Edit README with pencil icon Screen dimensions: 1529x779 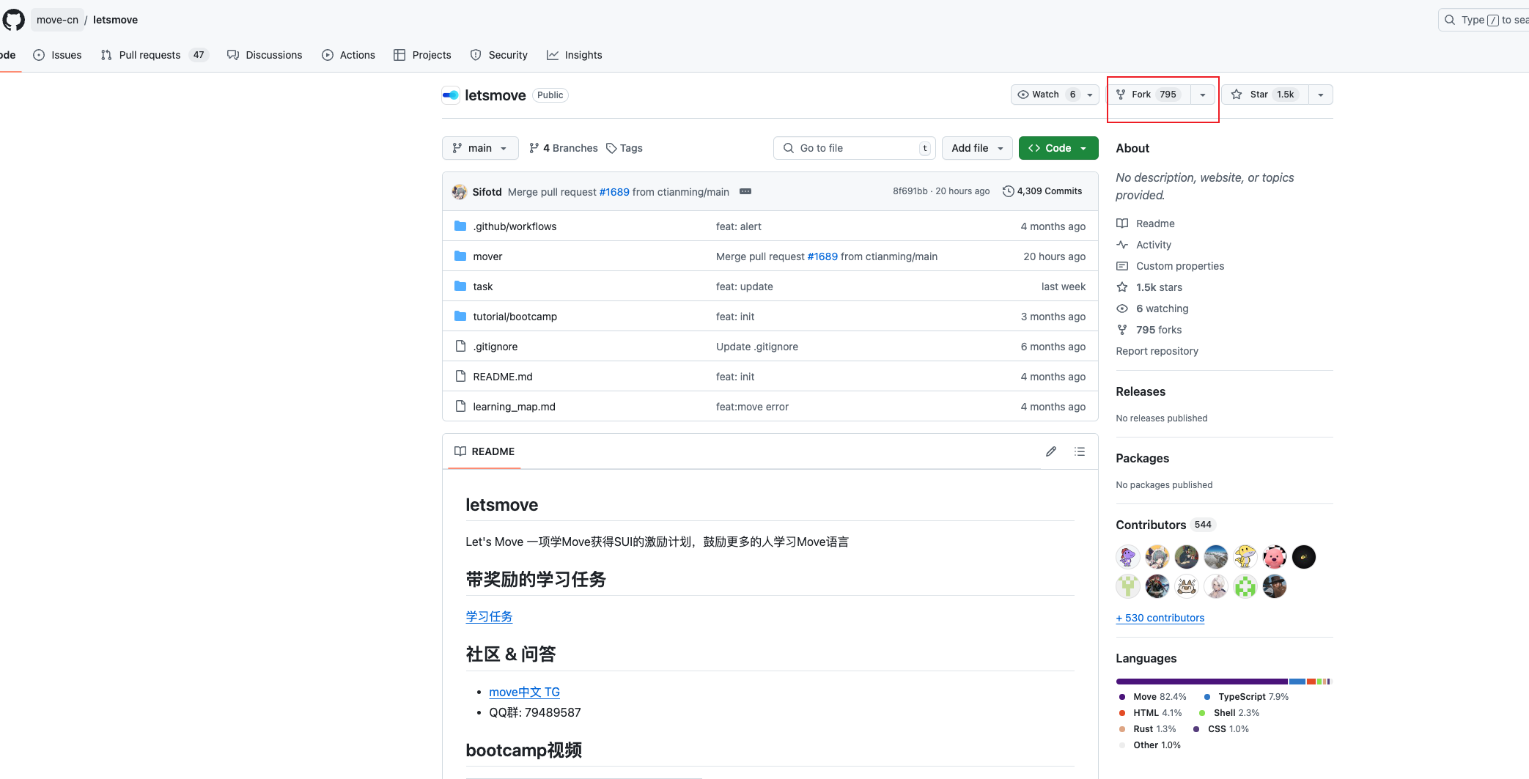(1051, 451)
